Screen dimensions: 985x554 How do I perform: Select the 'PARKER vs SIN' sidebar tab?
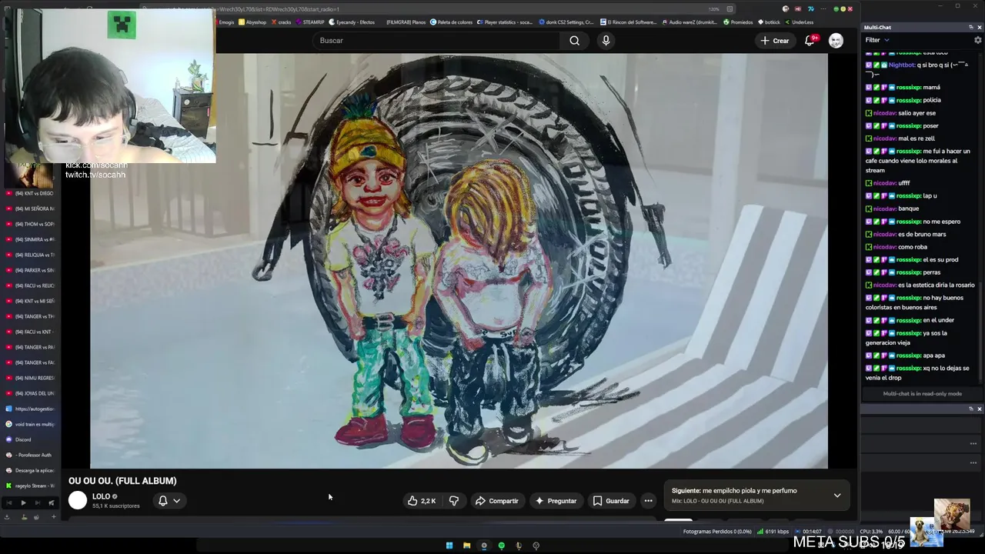click(30, 270)
